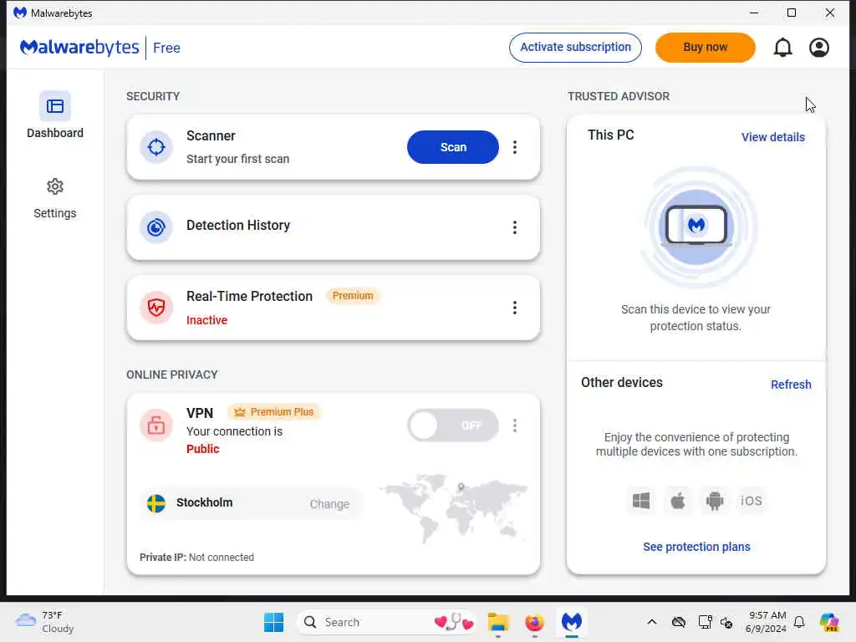Open Copilot preview icon in taskbar

point(829,622)
